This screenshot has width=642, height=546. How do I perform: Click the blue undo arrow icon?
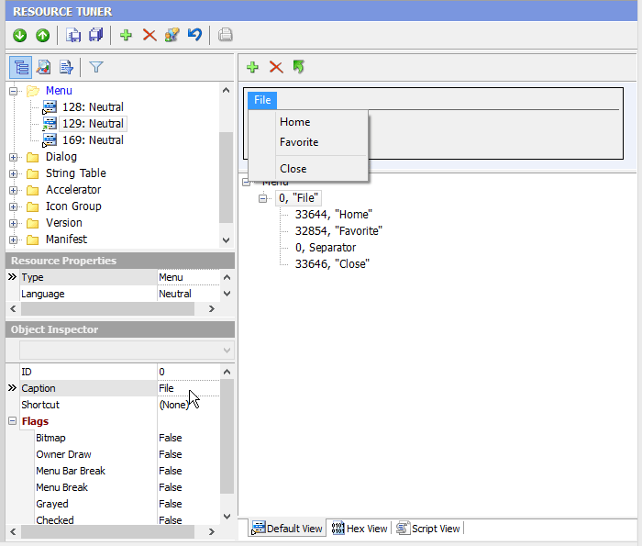click(194, 35)
